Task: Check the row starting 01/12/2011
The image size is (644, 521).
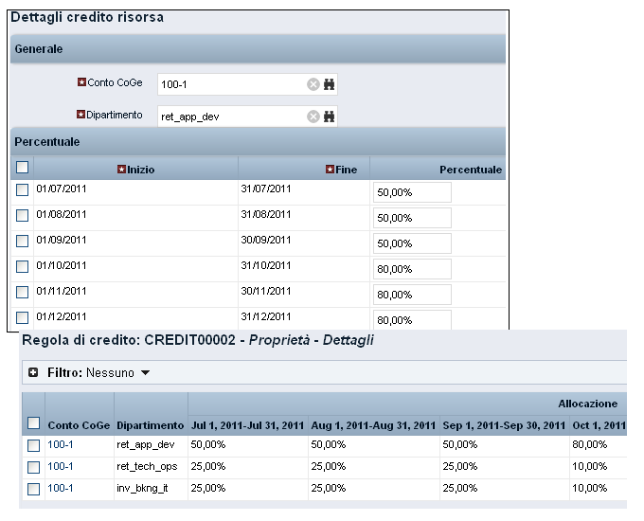Action: click(x=22, y=317)
